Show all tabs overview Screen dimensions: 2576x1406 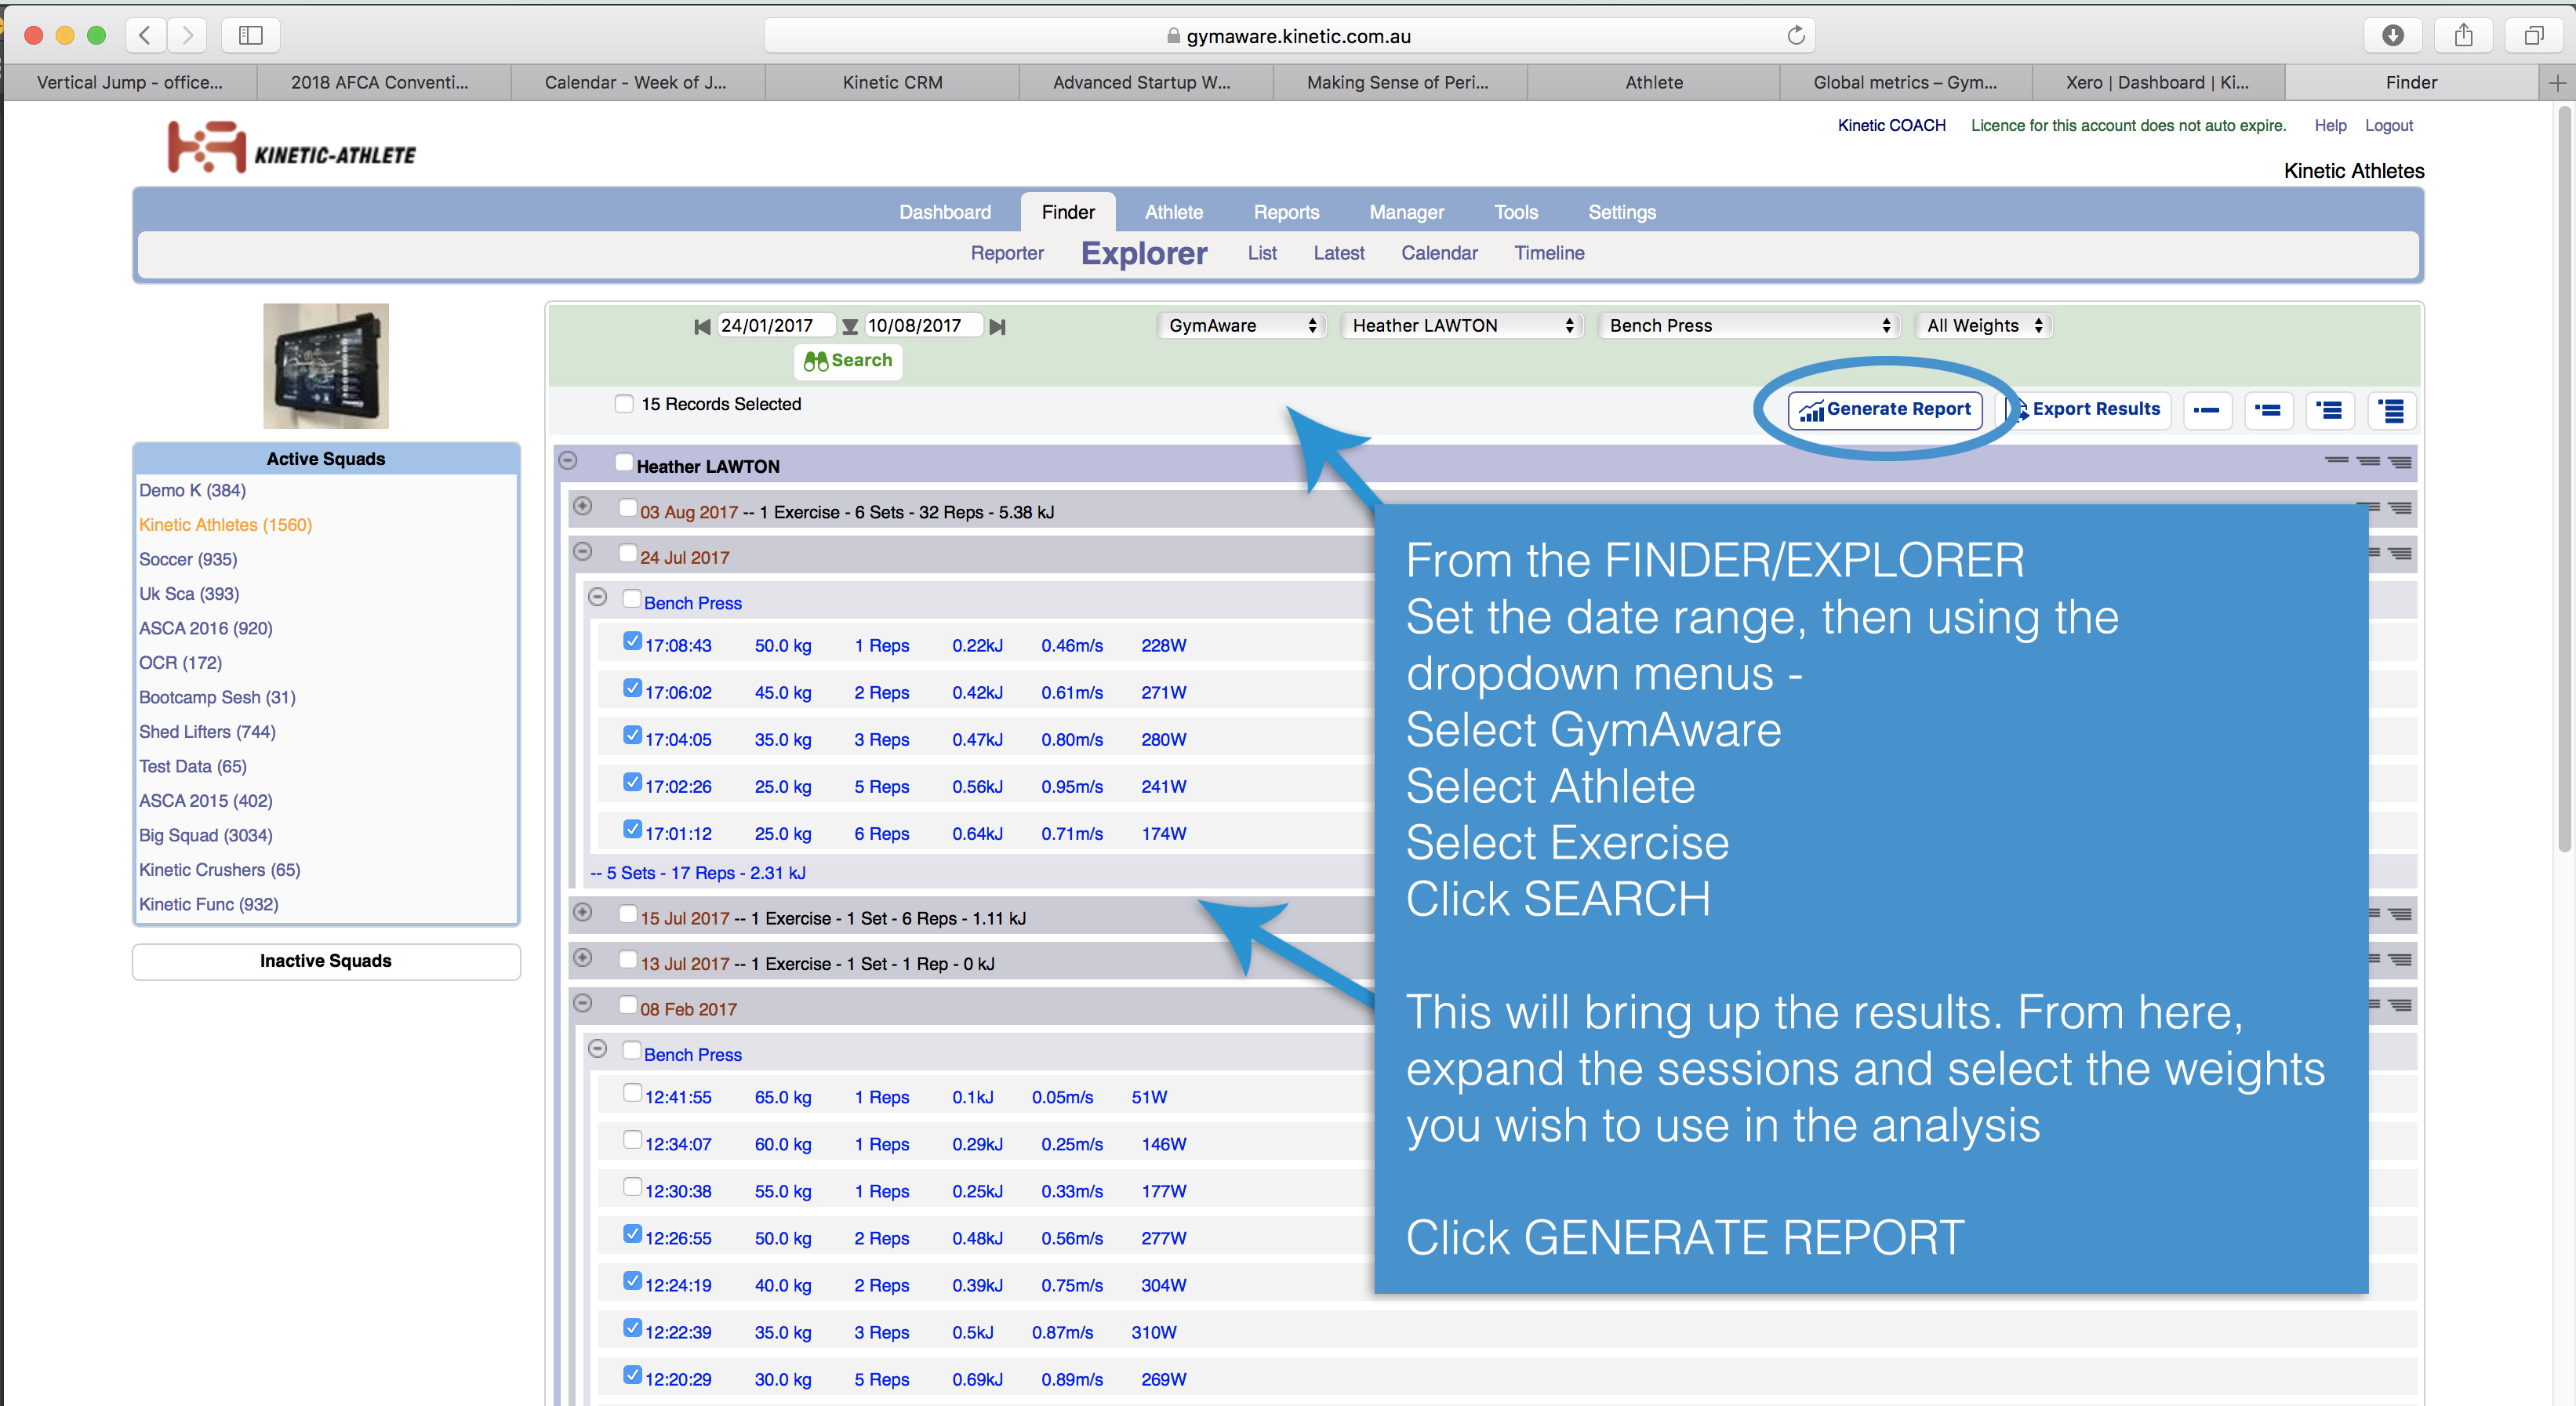click(2534, 36)
